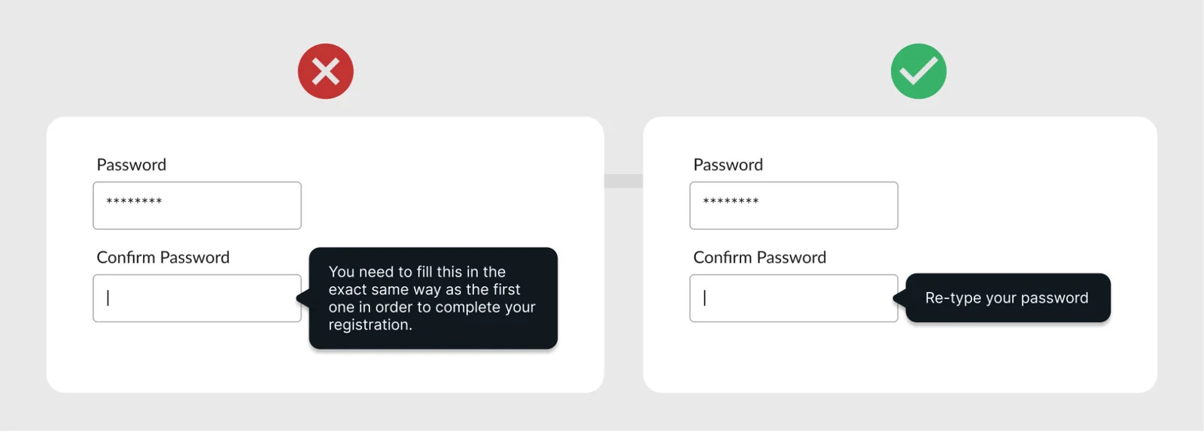Click text cursor in the red-X card's confirm field

(x=108, y=298)
